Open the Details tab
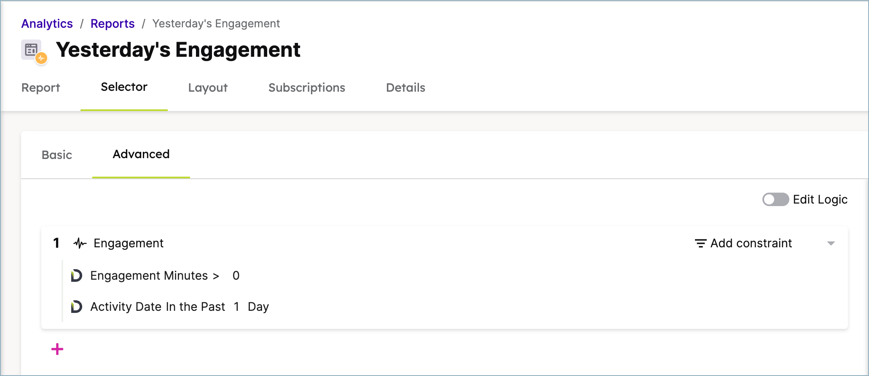 tap(405, 87)
